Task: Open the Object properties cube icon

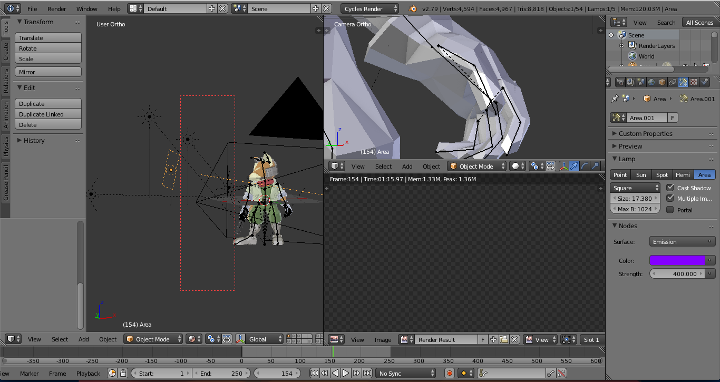Action: click(x=661, y=82)
